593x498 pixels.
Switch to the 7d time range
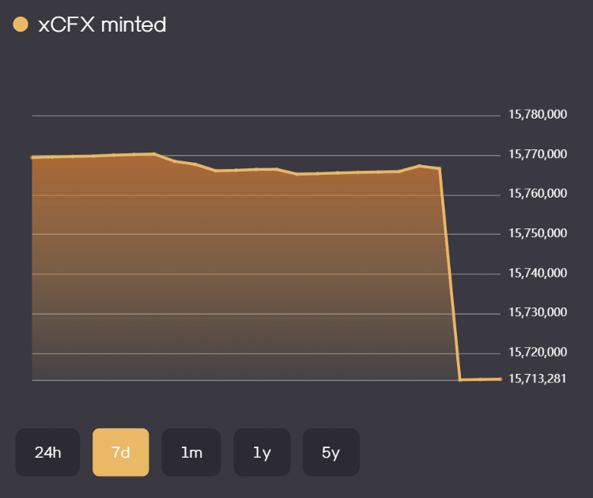pos(120,452)
